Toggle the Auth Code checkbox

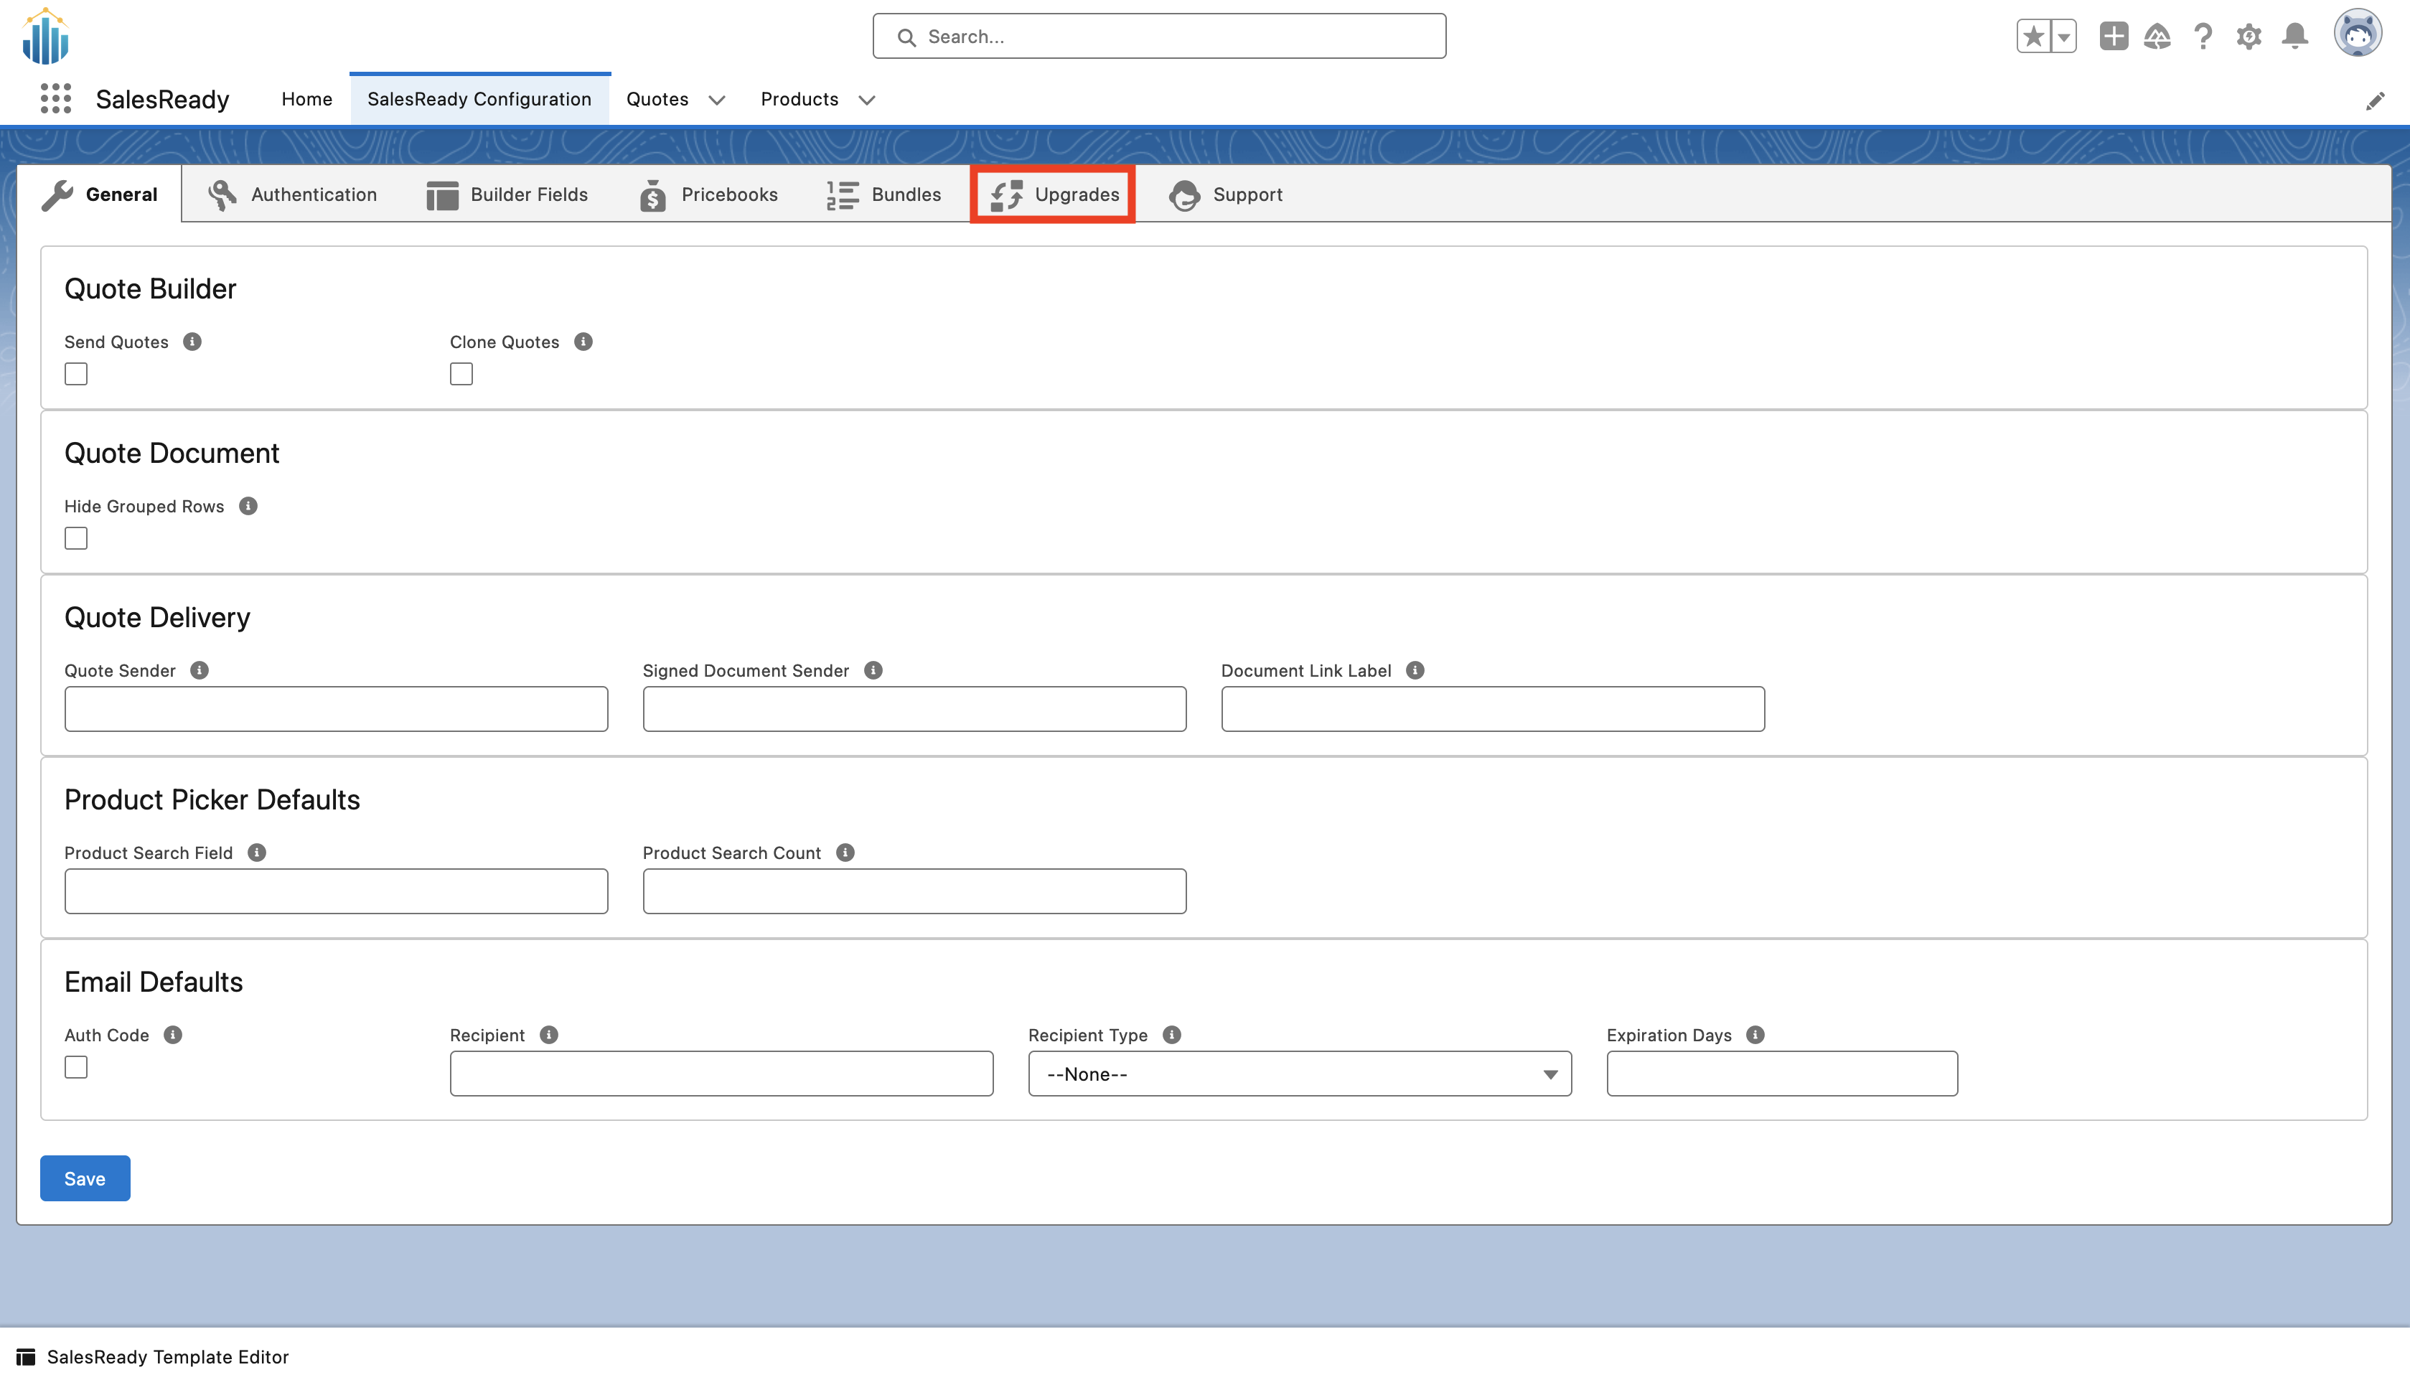coord(76,1067)
